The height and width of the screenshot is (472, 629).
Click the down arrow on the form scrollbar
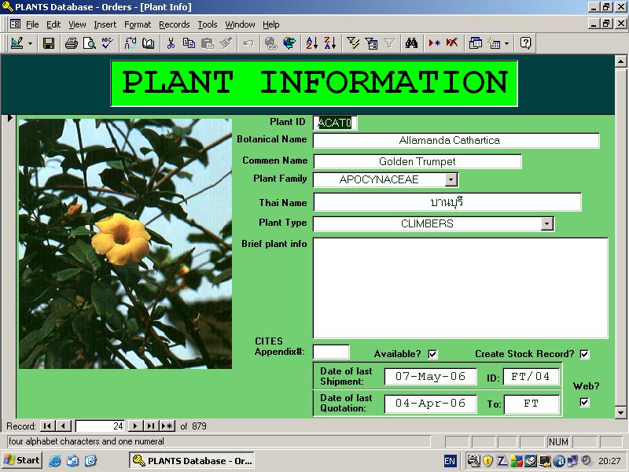pos(620,412)
